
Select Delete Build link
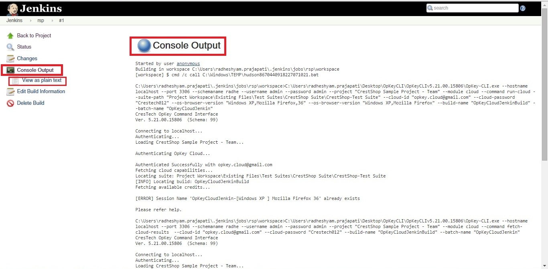click(x=30, y=103)
